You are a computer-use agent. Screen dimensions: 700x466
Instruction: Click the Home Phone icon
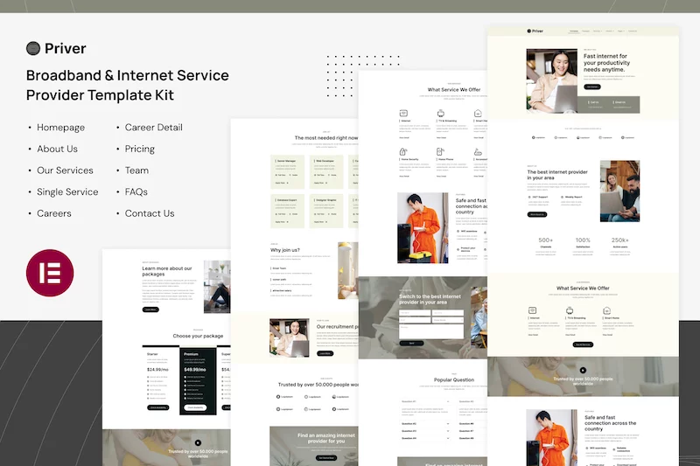[441, 150]
